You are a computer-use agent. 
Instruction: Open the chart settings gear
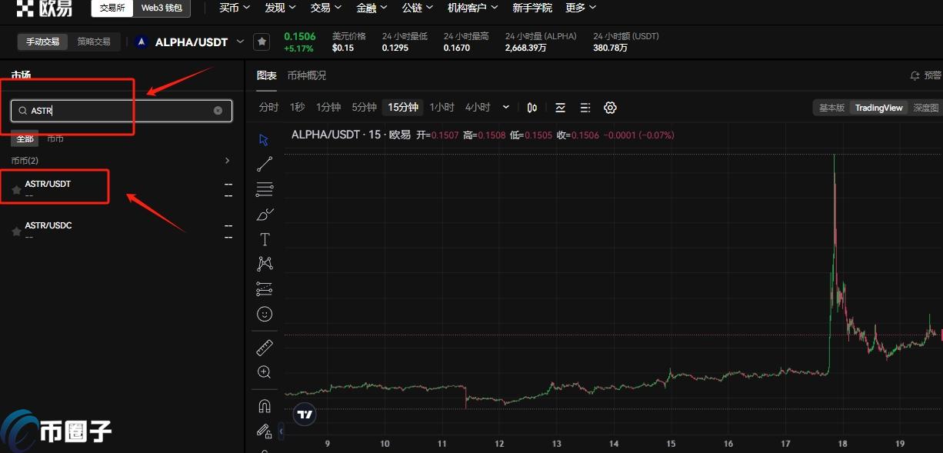[610, 107]
